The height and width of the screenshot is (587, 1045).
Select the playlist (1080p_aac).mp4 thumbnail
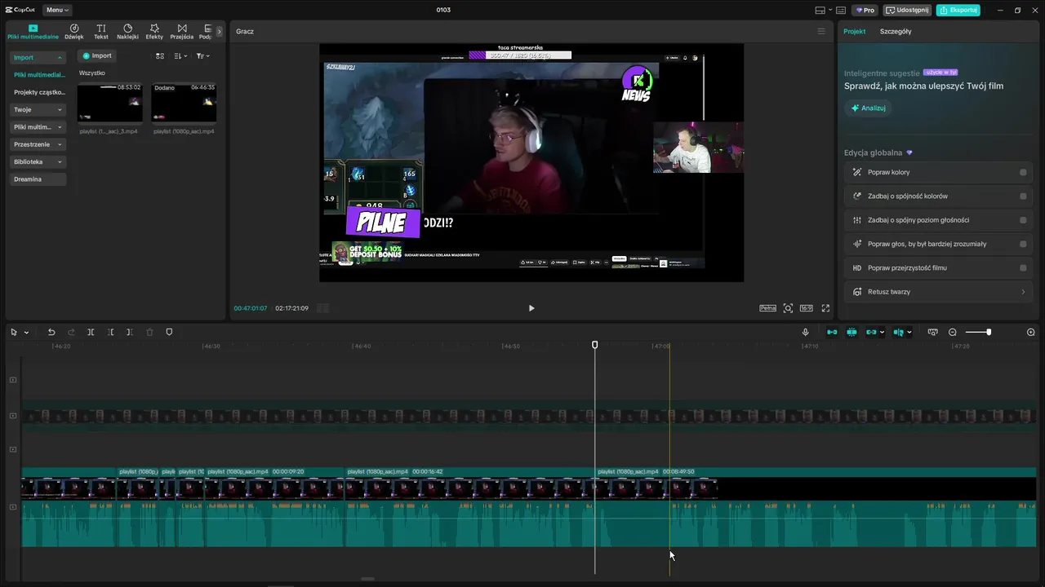[x=184, y=102]
